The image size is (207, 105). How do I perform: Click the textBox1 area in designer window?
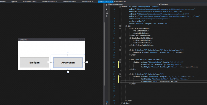coord(51,48)
